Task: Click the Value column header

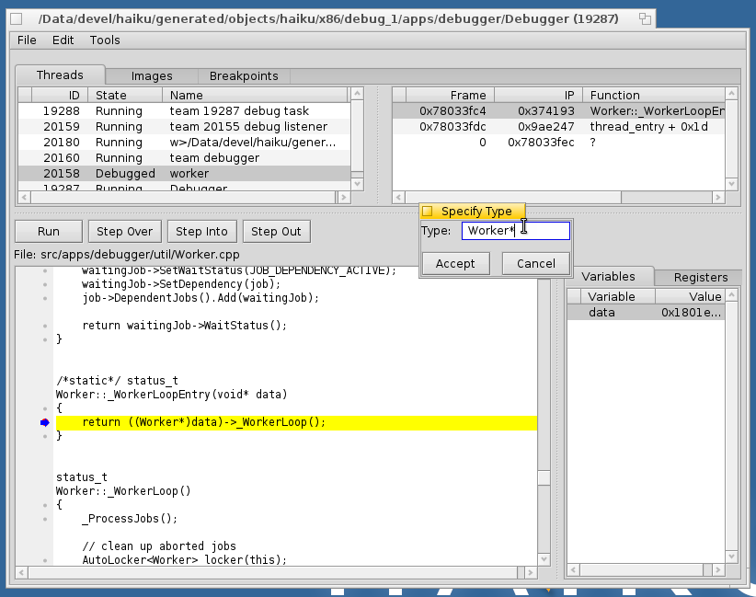Action: coord(690,296)
